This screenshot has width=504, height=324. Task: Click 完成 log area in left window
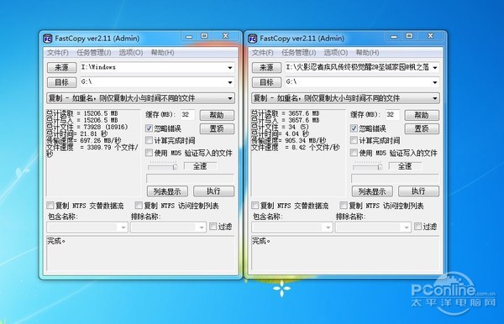point(140,253)
